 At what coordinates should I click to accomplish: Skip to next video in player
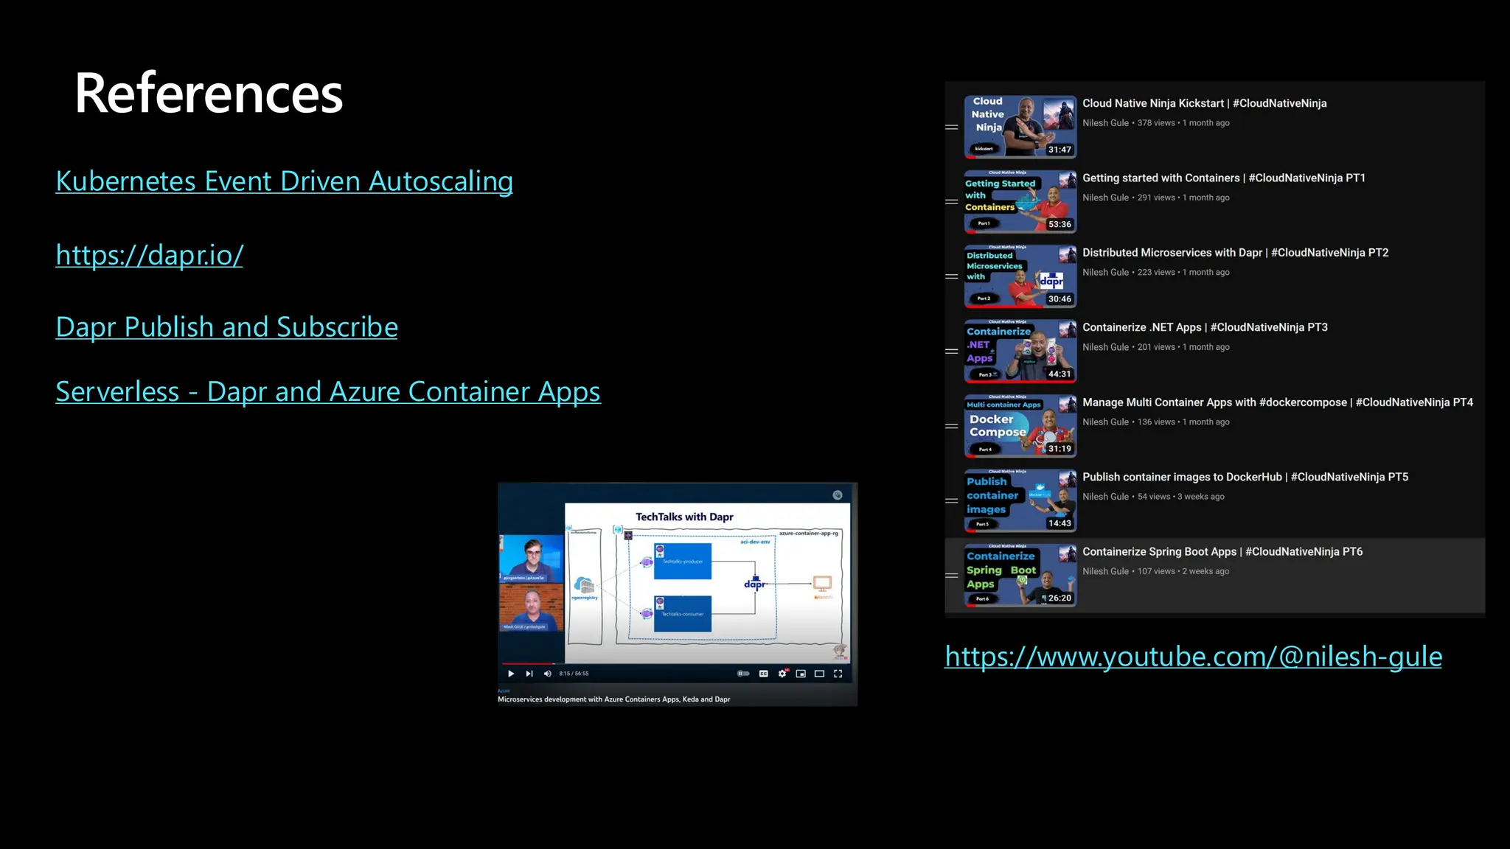[529, 674]
